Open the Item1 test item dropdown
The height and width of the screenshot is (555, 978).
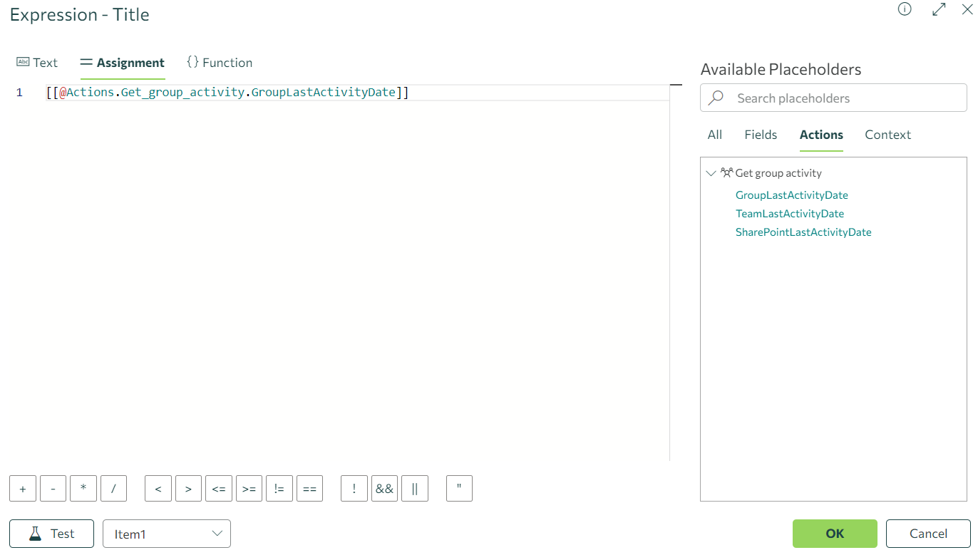pos(167,534)
